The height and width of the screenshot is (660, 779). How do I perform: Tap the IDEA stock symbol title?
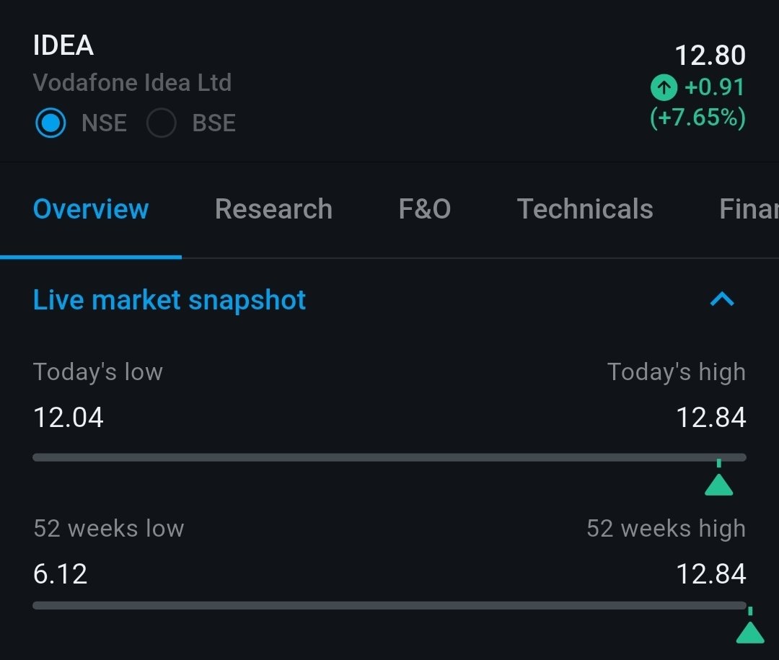pos(63,45)
